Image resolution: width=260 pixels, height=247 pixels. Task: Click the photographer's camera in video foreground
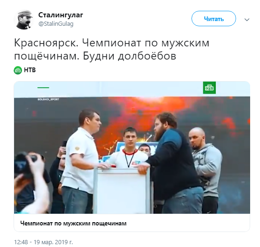coord(24,165)
